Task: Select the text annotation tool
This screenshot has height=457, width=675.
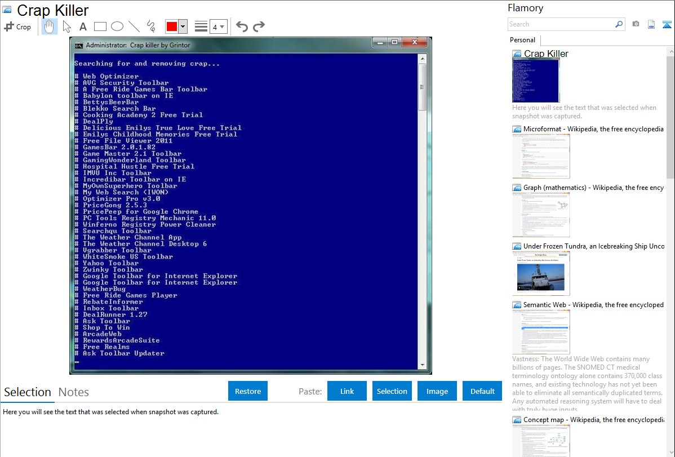Action: (83, 26)
